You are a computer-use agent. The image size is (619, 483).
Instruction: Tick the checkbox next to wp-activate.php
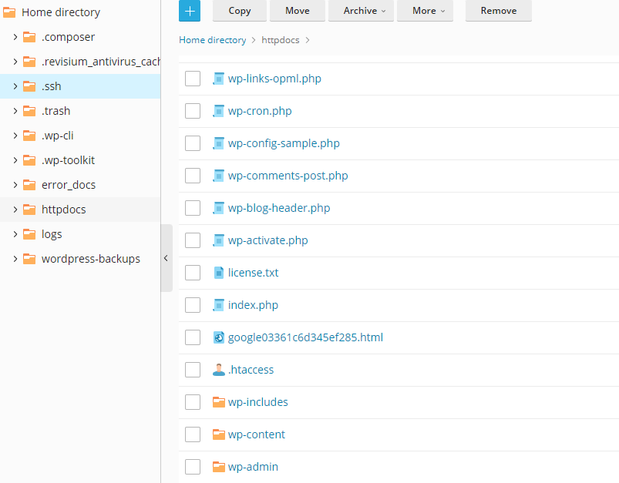[x=193, y=240]
